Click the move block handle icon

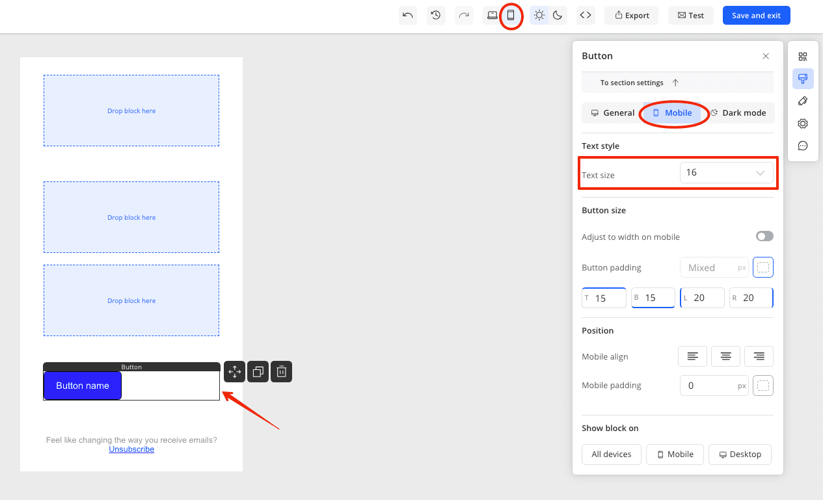234,372
